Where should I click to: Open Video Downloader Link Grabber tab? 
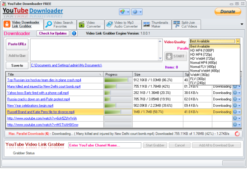[23, 24]
